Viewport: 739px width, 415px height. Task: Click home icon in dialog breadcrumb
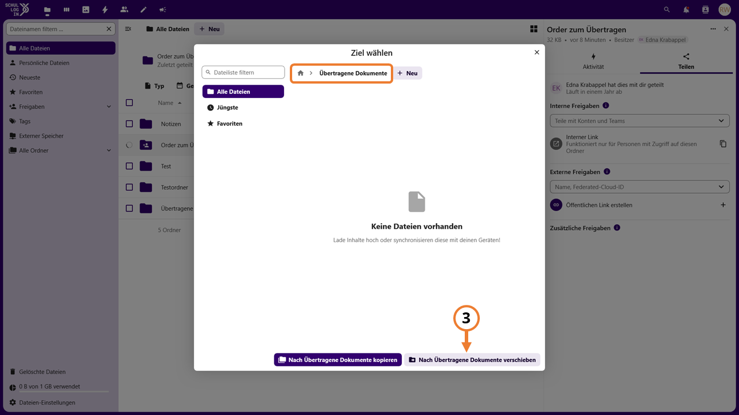[300, 73]
